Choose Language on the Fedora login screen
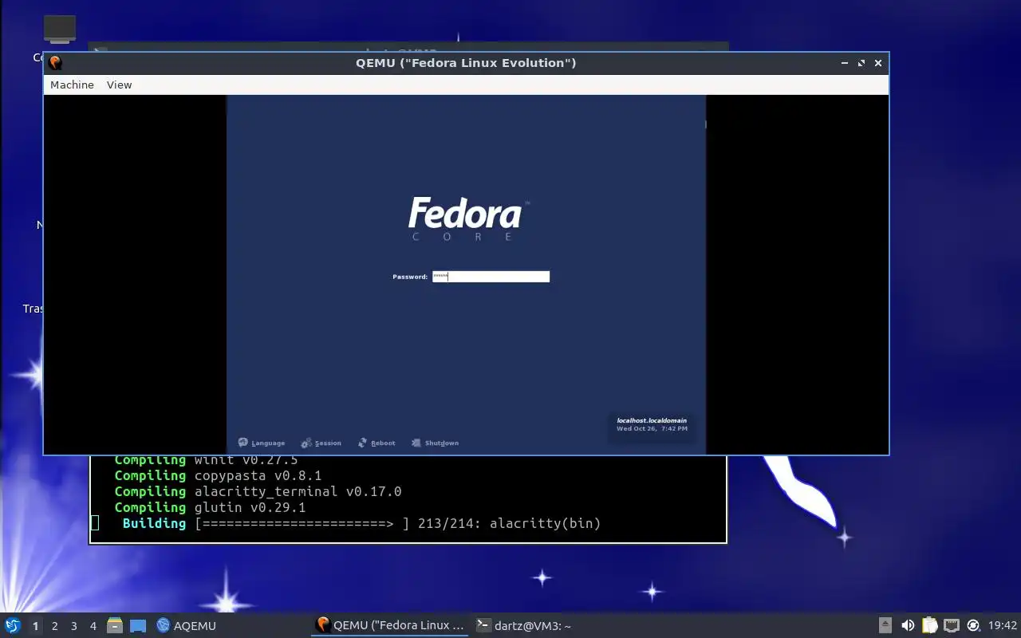This screenshot has width=1021, height=638. coord(261,443)
